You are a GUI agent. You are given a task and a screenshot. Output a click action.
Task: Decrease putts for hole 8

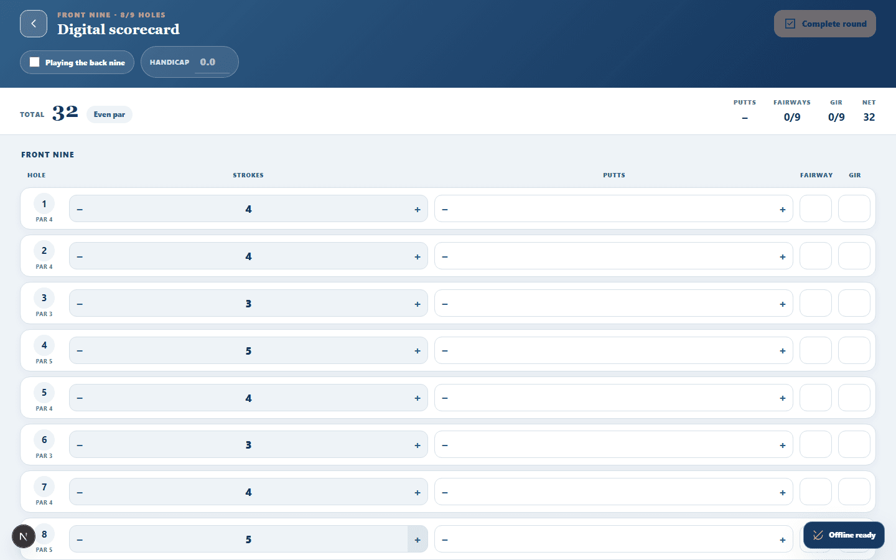[x=445, y=539]
